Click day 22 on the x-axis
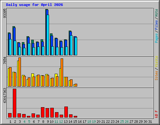 [108, 122]
